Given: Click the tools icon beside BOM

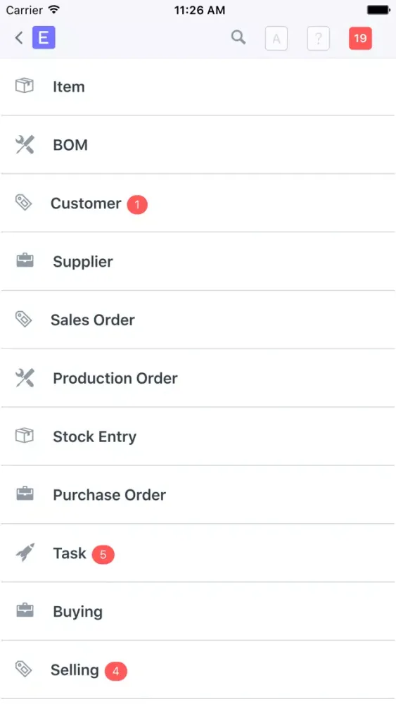Looking at the screenshot, I should pyautogui.click(x=25, y=144).
